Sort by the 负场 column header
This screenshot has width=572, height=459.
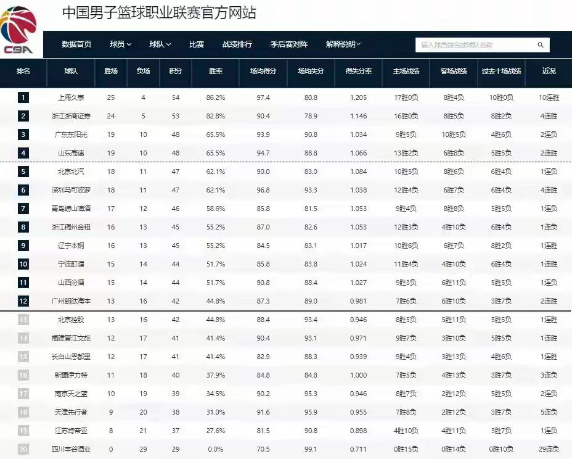tap(143, 71)
